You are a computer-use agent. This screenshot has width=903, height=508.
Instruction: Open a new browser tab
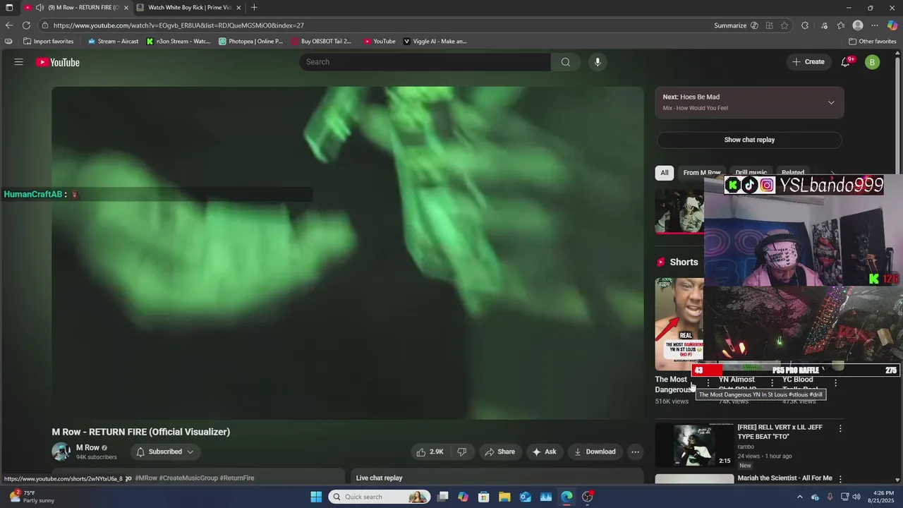[254, 8]
